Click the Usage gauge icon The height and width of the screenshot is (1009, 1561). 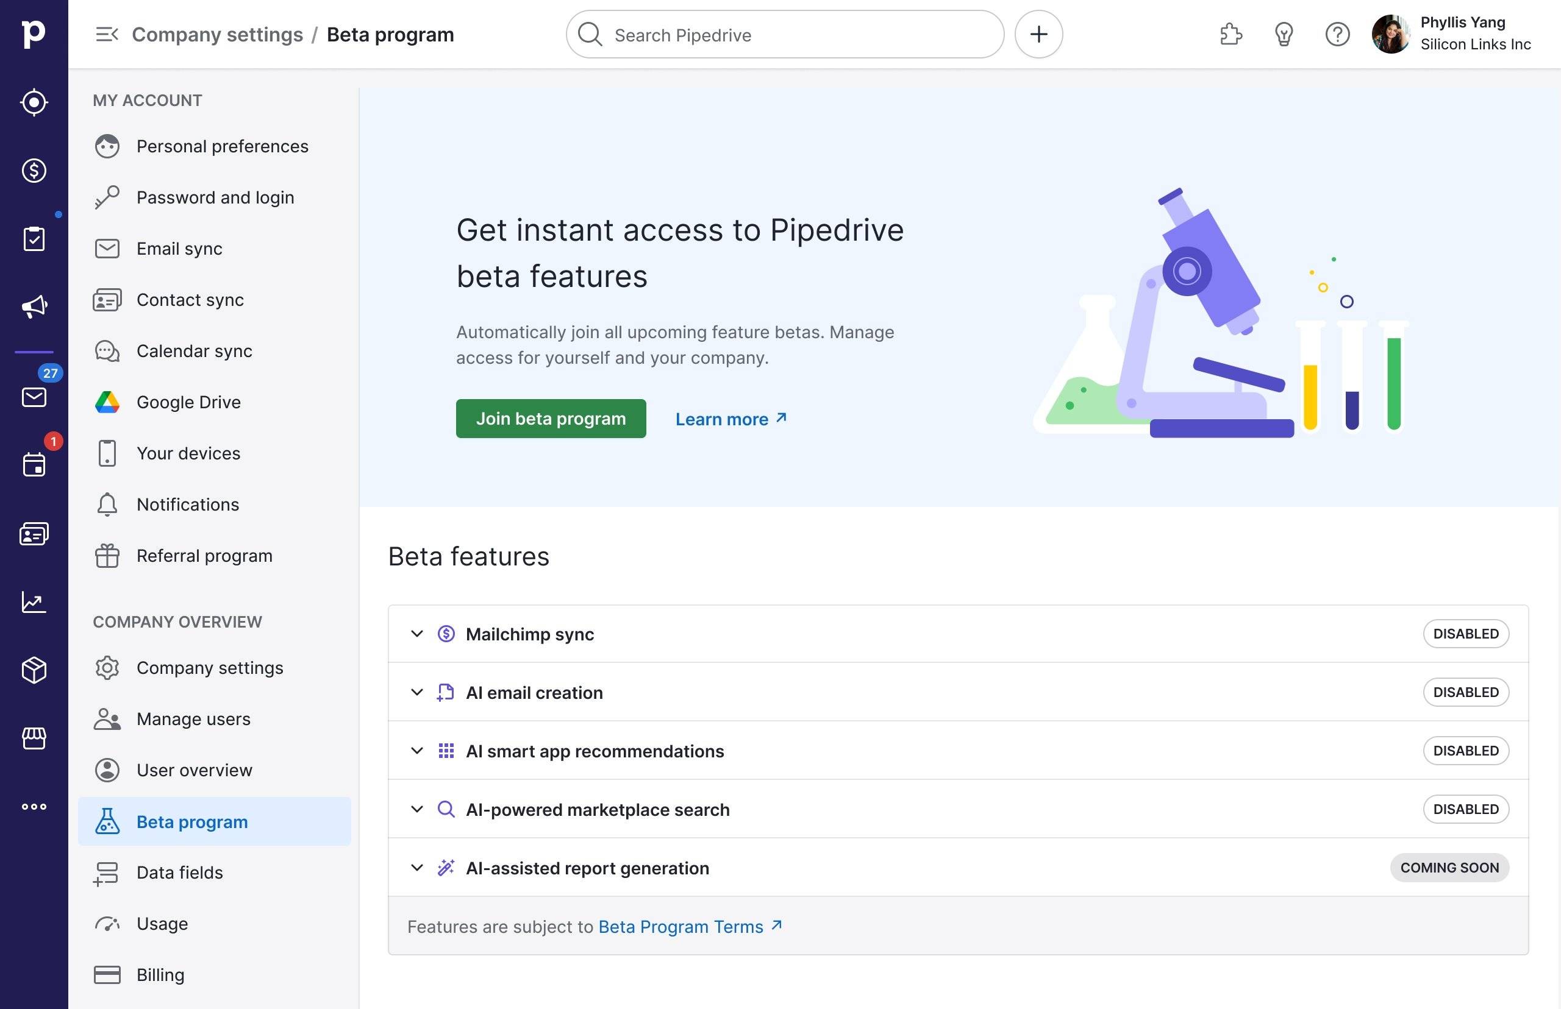[x=107, y=924]
